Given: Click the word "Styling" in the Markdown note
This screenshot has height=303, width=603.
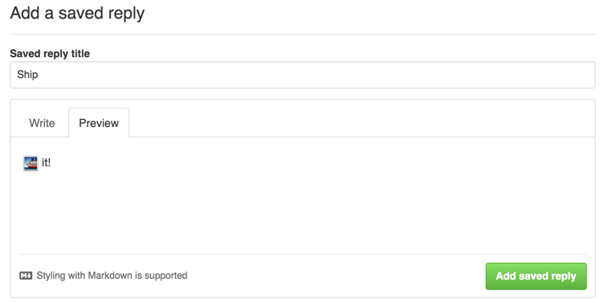Looking at the screenshot, I should [51, 276].
